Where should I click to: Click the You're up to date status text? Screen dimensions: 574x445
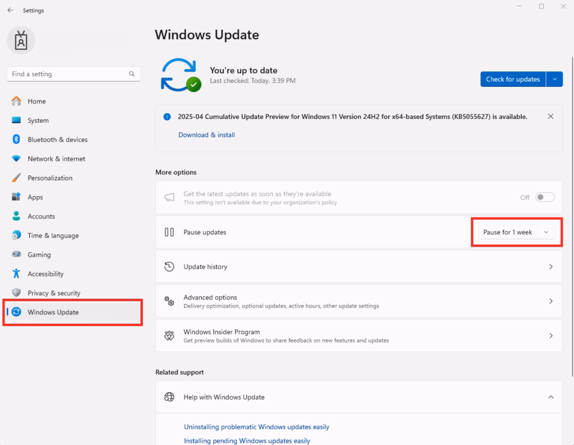tap(243, 70)
